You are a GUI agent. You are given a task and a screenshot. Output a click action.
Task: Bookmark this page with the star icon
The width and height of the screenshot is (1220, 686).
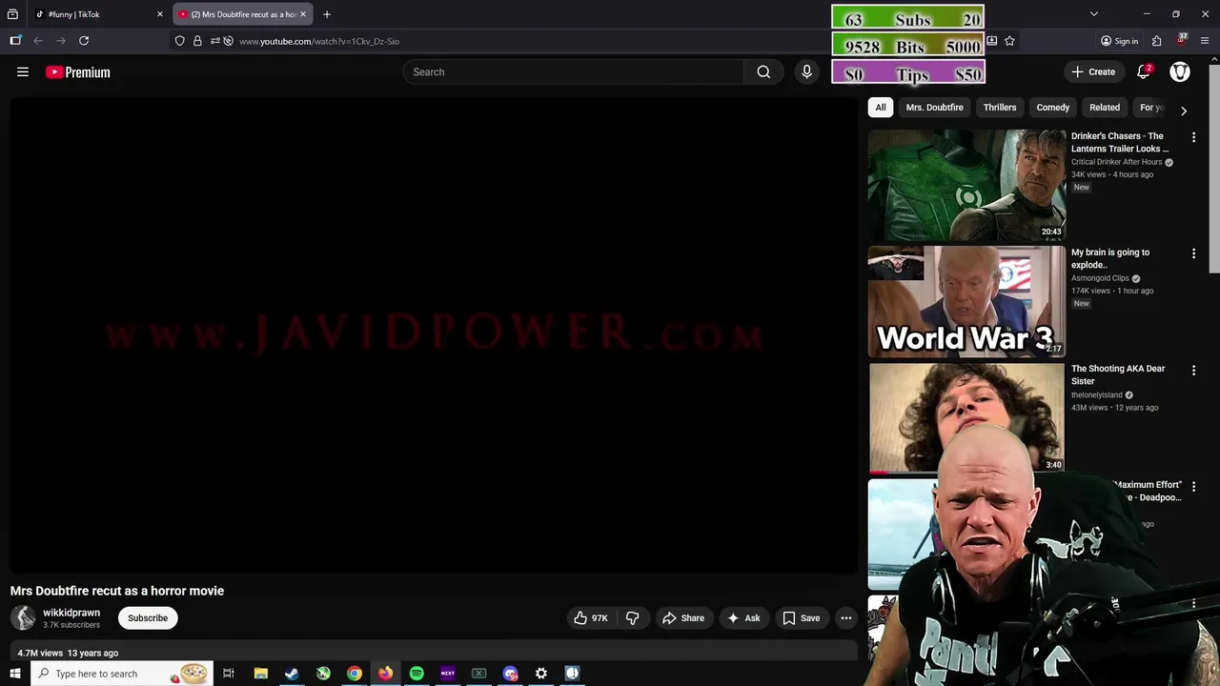(x=1009, y=41)
